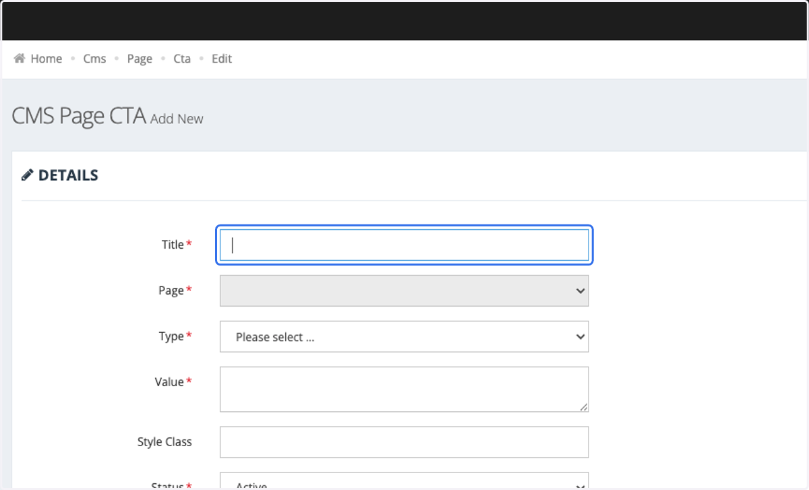Click the Value field label

(x=169, y=381)
